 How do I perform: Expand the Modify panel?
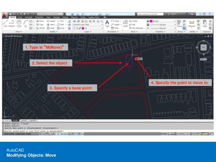coord(53,32)
